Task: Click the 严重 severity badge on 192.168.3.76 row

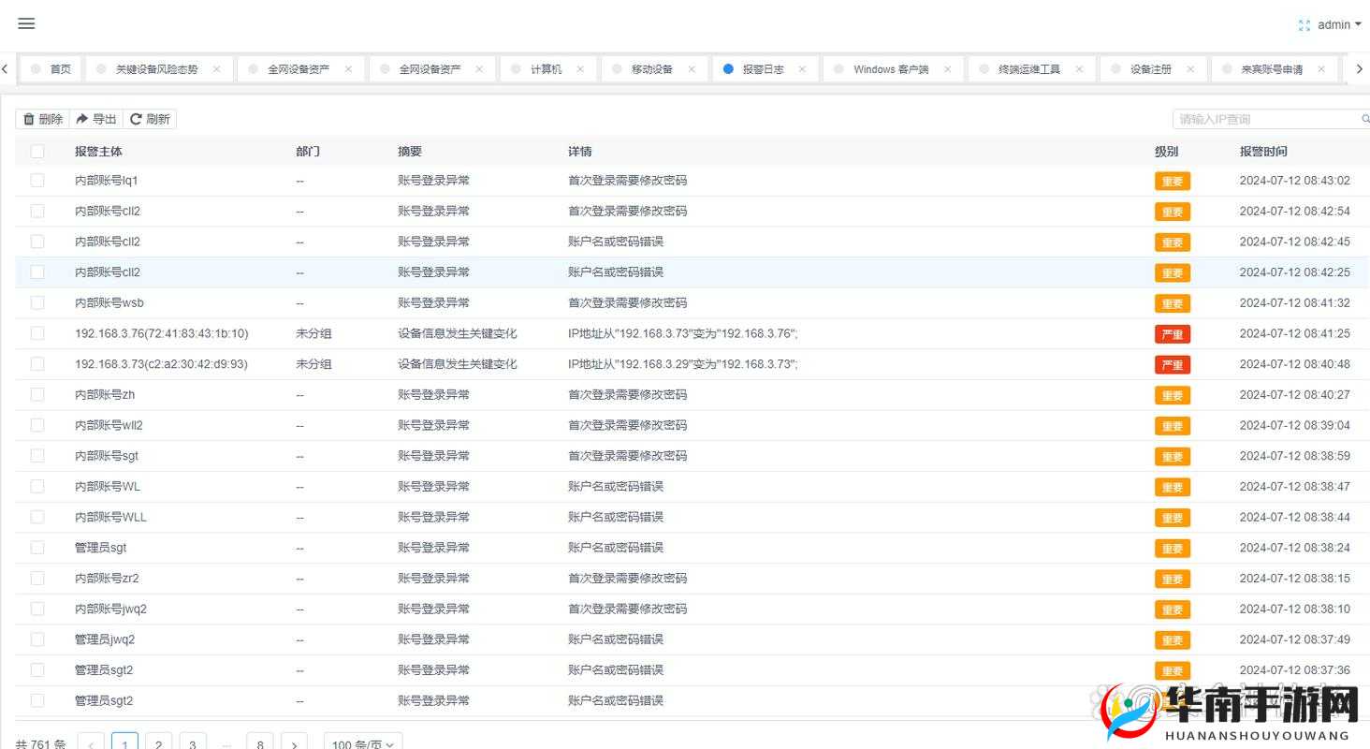Action: (x=1172, y=333)
